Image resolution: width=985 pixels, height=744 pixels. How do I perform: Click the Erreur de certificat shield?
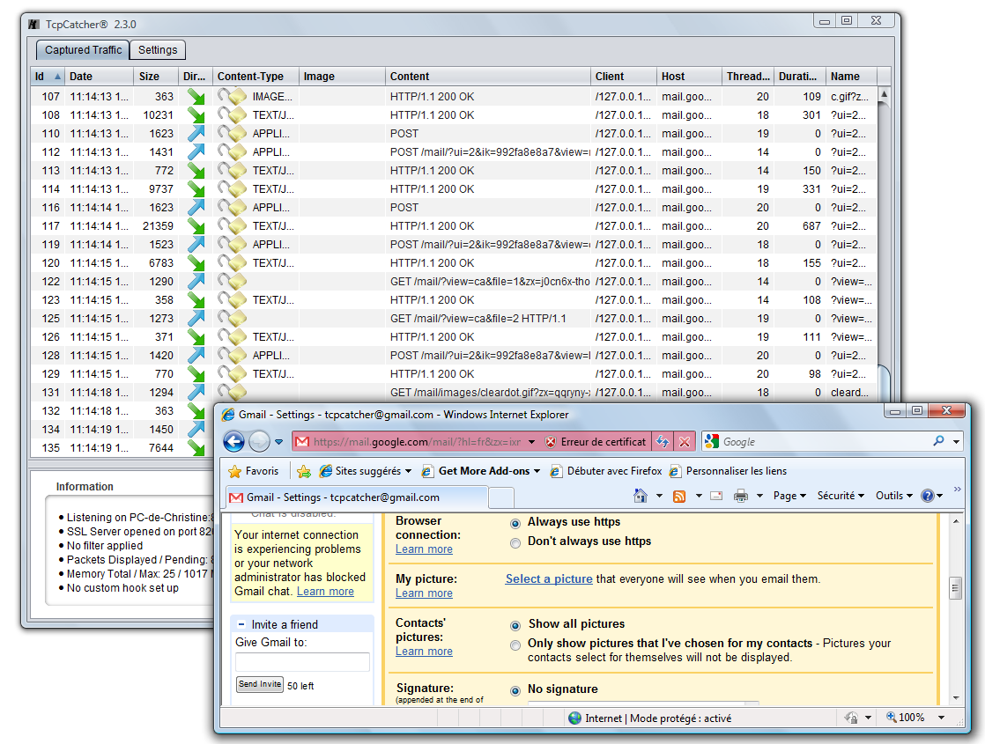[x=551, y=442]
